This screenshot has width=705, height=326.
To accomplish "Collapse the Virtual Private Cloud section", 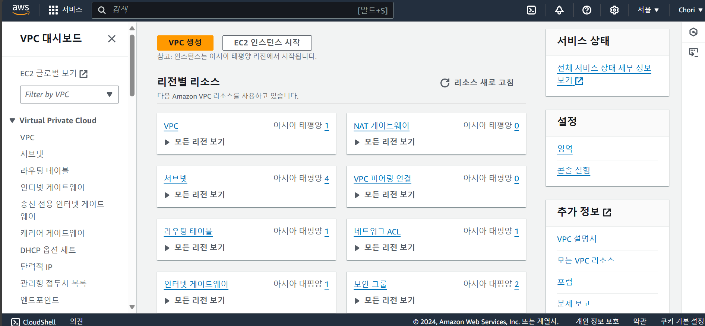I will 12,121.
